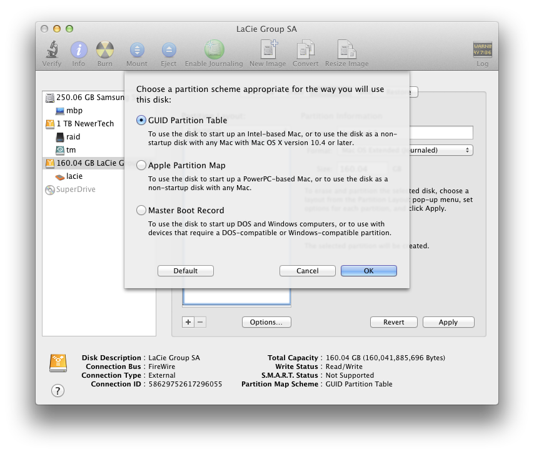
Task: Click the Revert button
Action: point(394,322)
